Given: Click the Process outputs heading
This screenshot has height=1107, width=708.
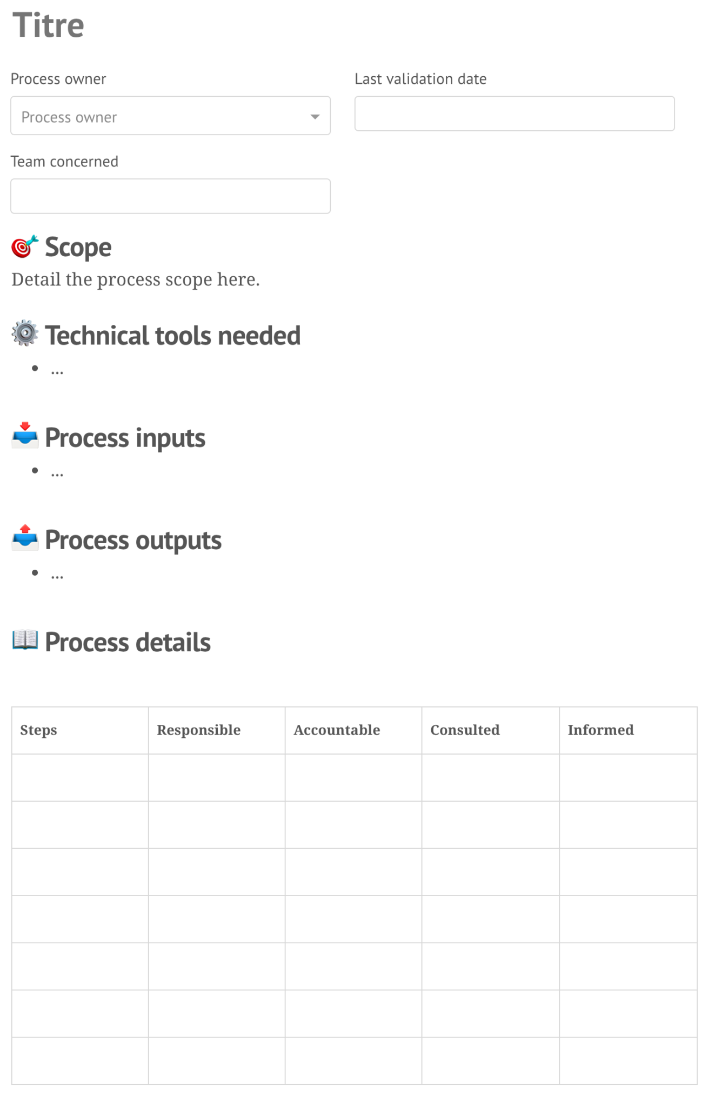Looking at the screenshot, I should (x=133, y=539).
